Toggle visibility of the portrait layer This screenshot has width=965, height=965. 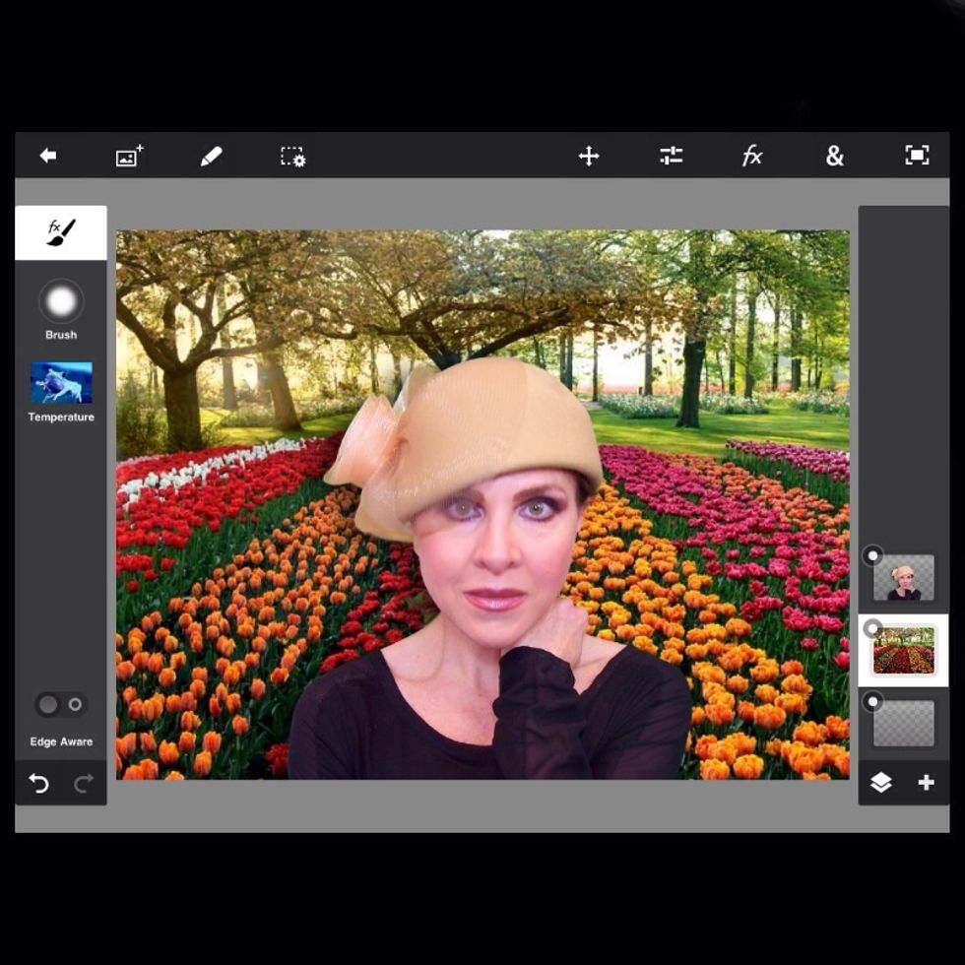click(x=872, y=556)
